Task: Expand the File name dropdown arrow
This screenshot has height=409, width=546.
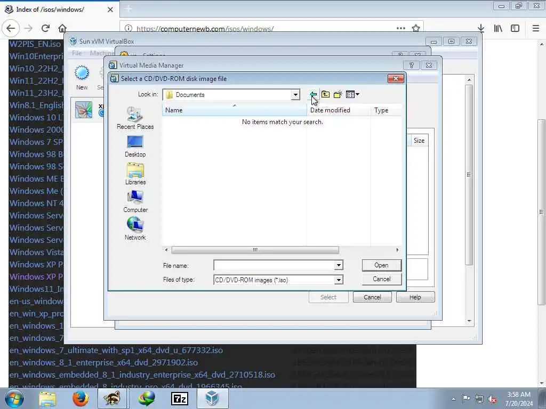Action: pos(339,265)
